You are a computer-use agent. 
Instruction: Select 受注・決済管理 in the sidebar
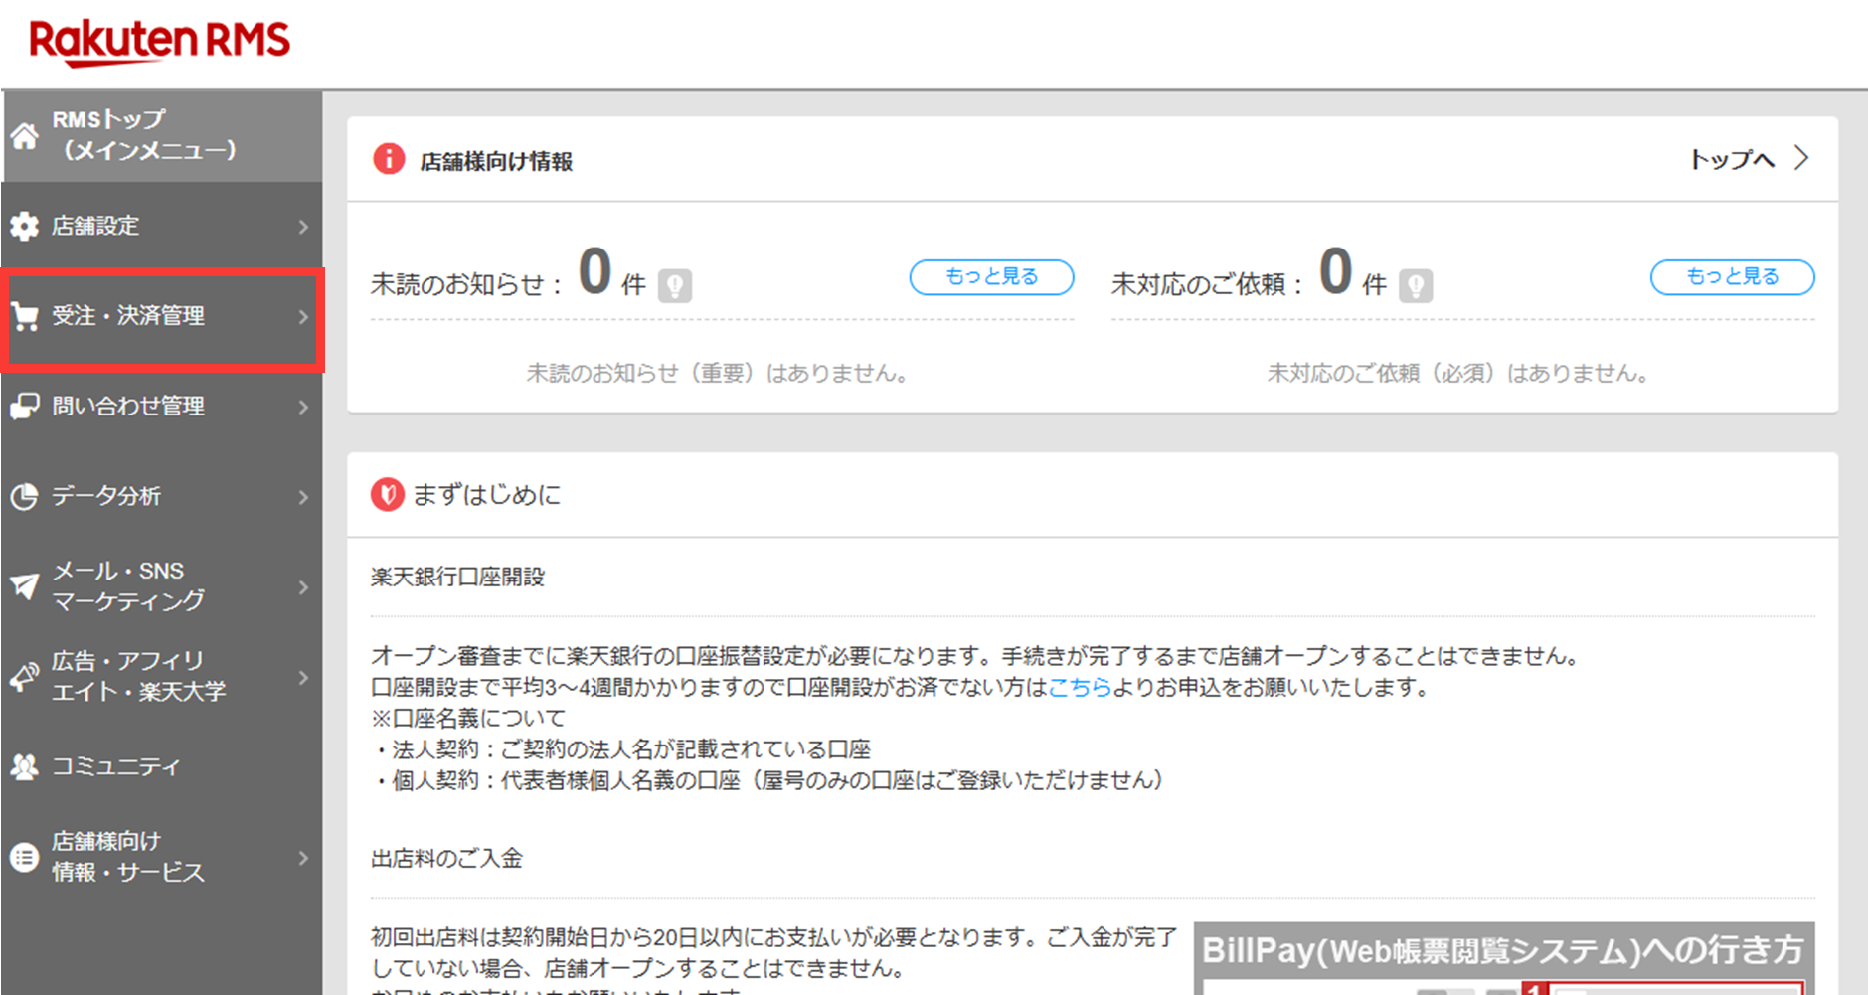[162, 317]
